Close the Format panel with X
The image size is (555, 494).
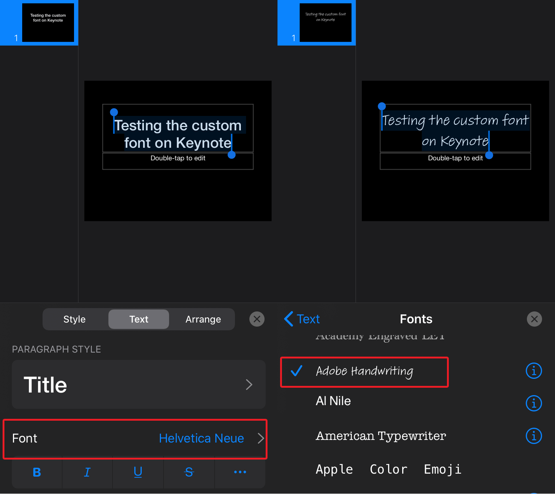click(x=257, y=319)
